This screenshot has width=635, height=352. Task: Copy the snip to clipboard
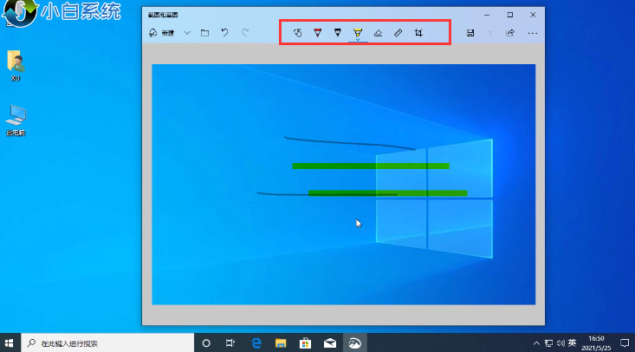(x=490, y=33)
